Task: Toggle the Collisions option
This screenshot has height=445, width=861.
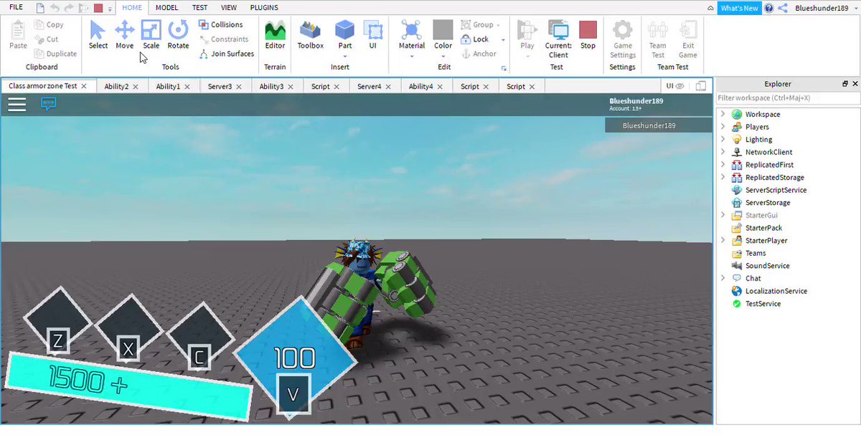Action: (x=221, y=25)
